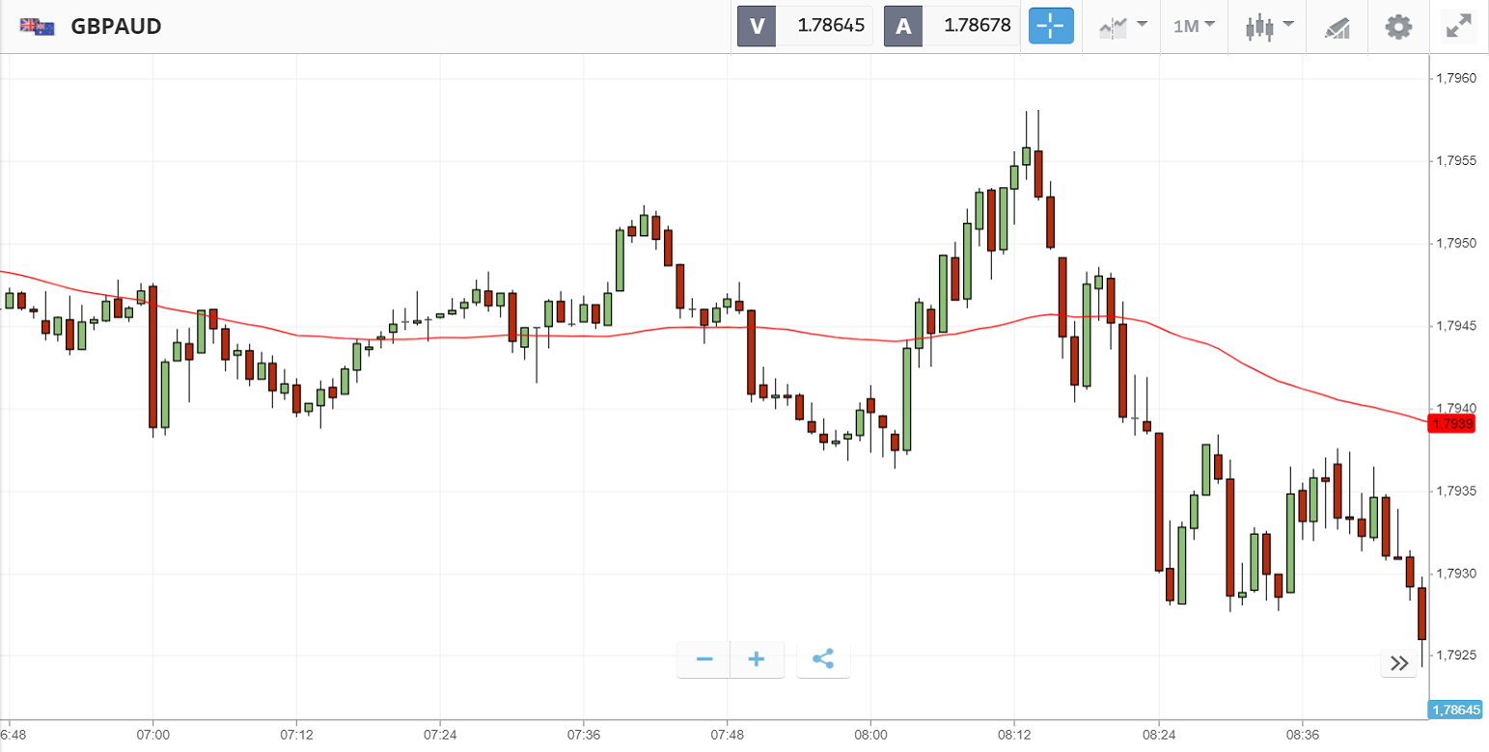The image size is (1489, 752).
Task: Click the 08:12 time axis label
Action: [1014, 735]
